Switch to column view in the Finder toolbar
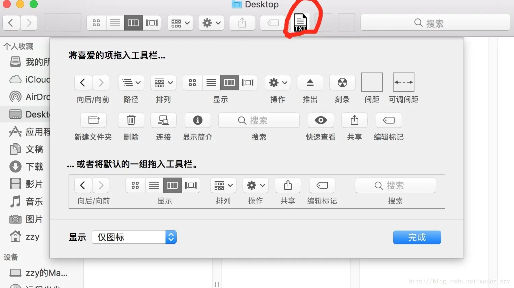 click(x=133, y=22)
